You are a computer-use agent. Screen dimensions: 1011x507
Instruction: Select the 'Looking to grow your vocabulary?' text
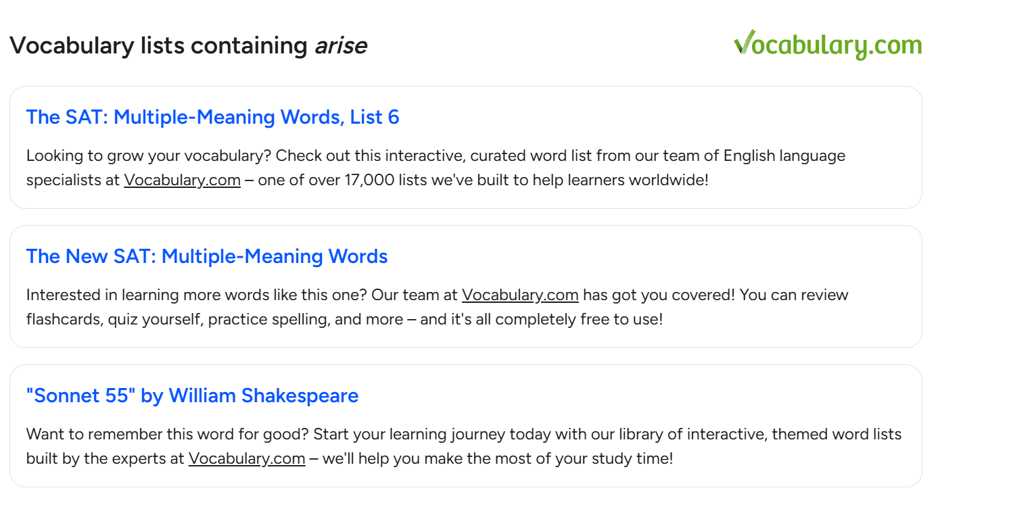(149, 156)
